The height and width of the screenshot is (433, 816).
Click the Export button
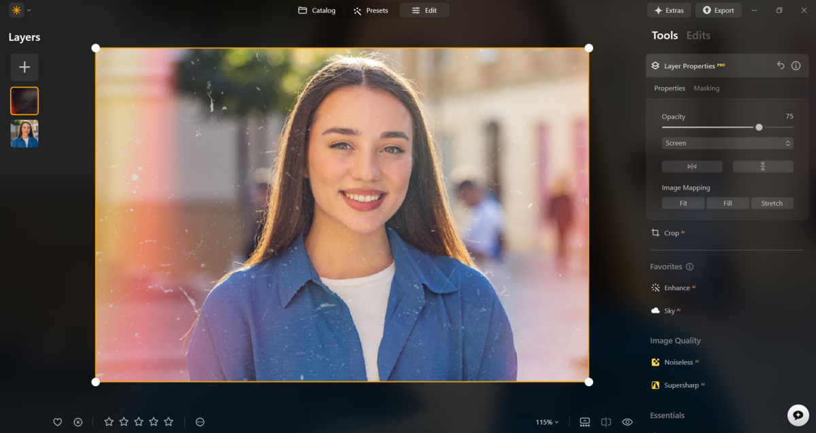pos(718,10)
